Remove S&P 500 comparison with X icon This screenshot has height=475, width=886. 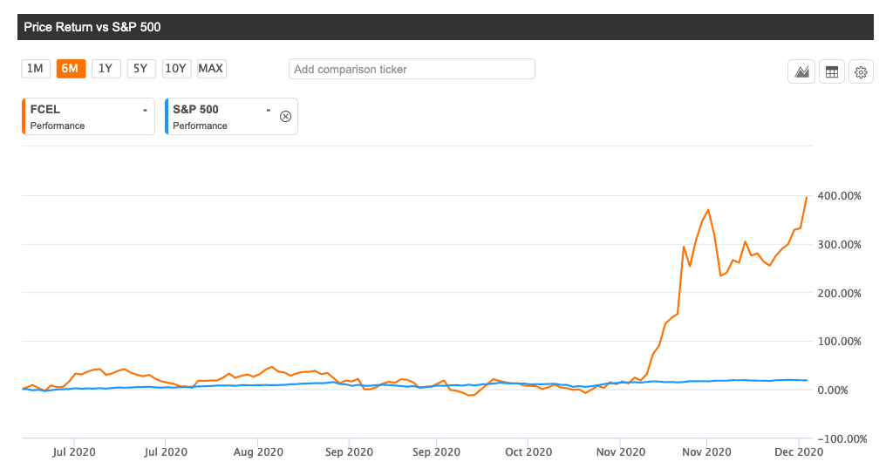284,117
